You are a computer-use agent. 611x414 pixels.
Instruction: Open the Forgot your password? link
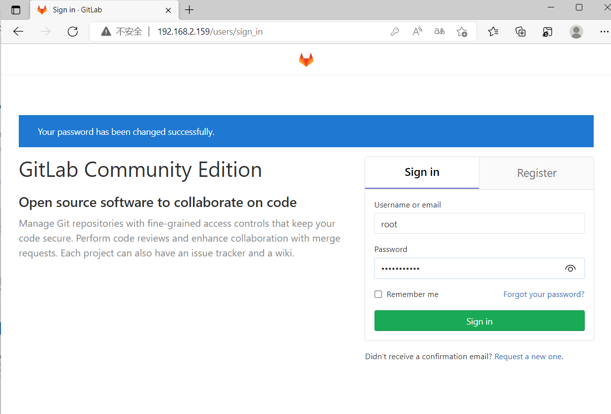[x=544, y=294]
